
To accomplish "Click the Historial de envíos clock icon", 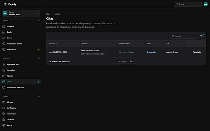I will [x=4, y=43].
